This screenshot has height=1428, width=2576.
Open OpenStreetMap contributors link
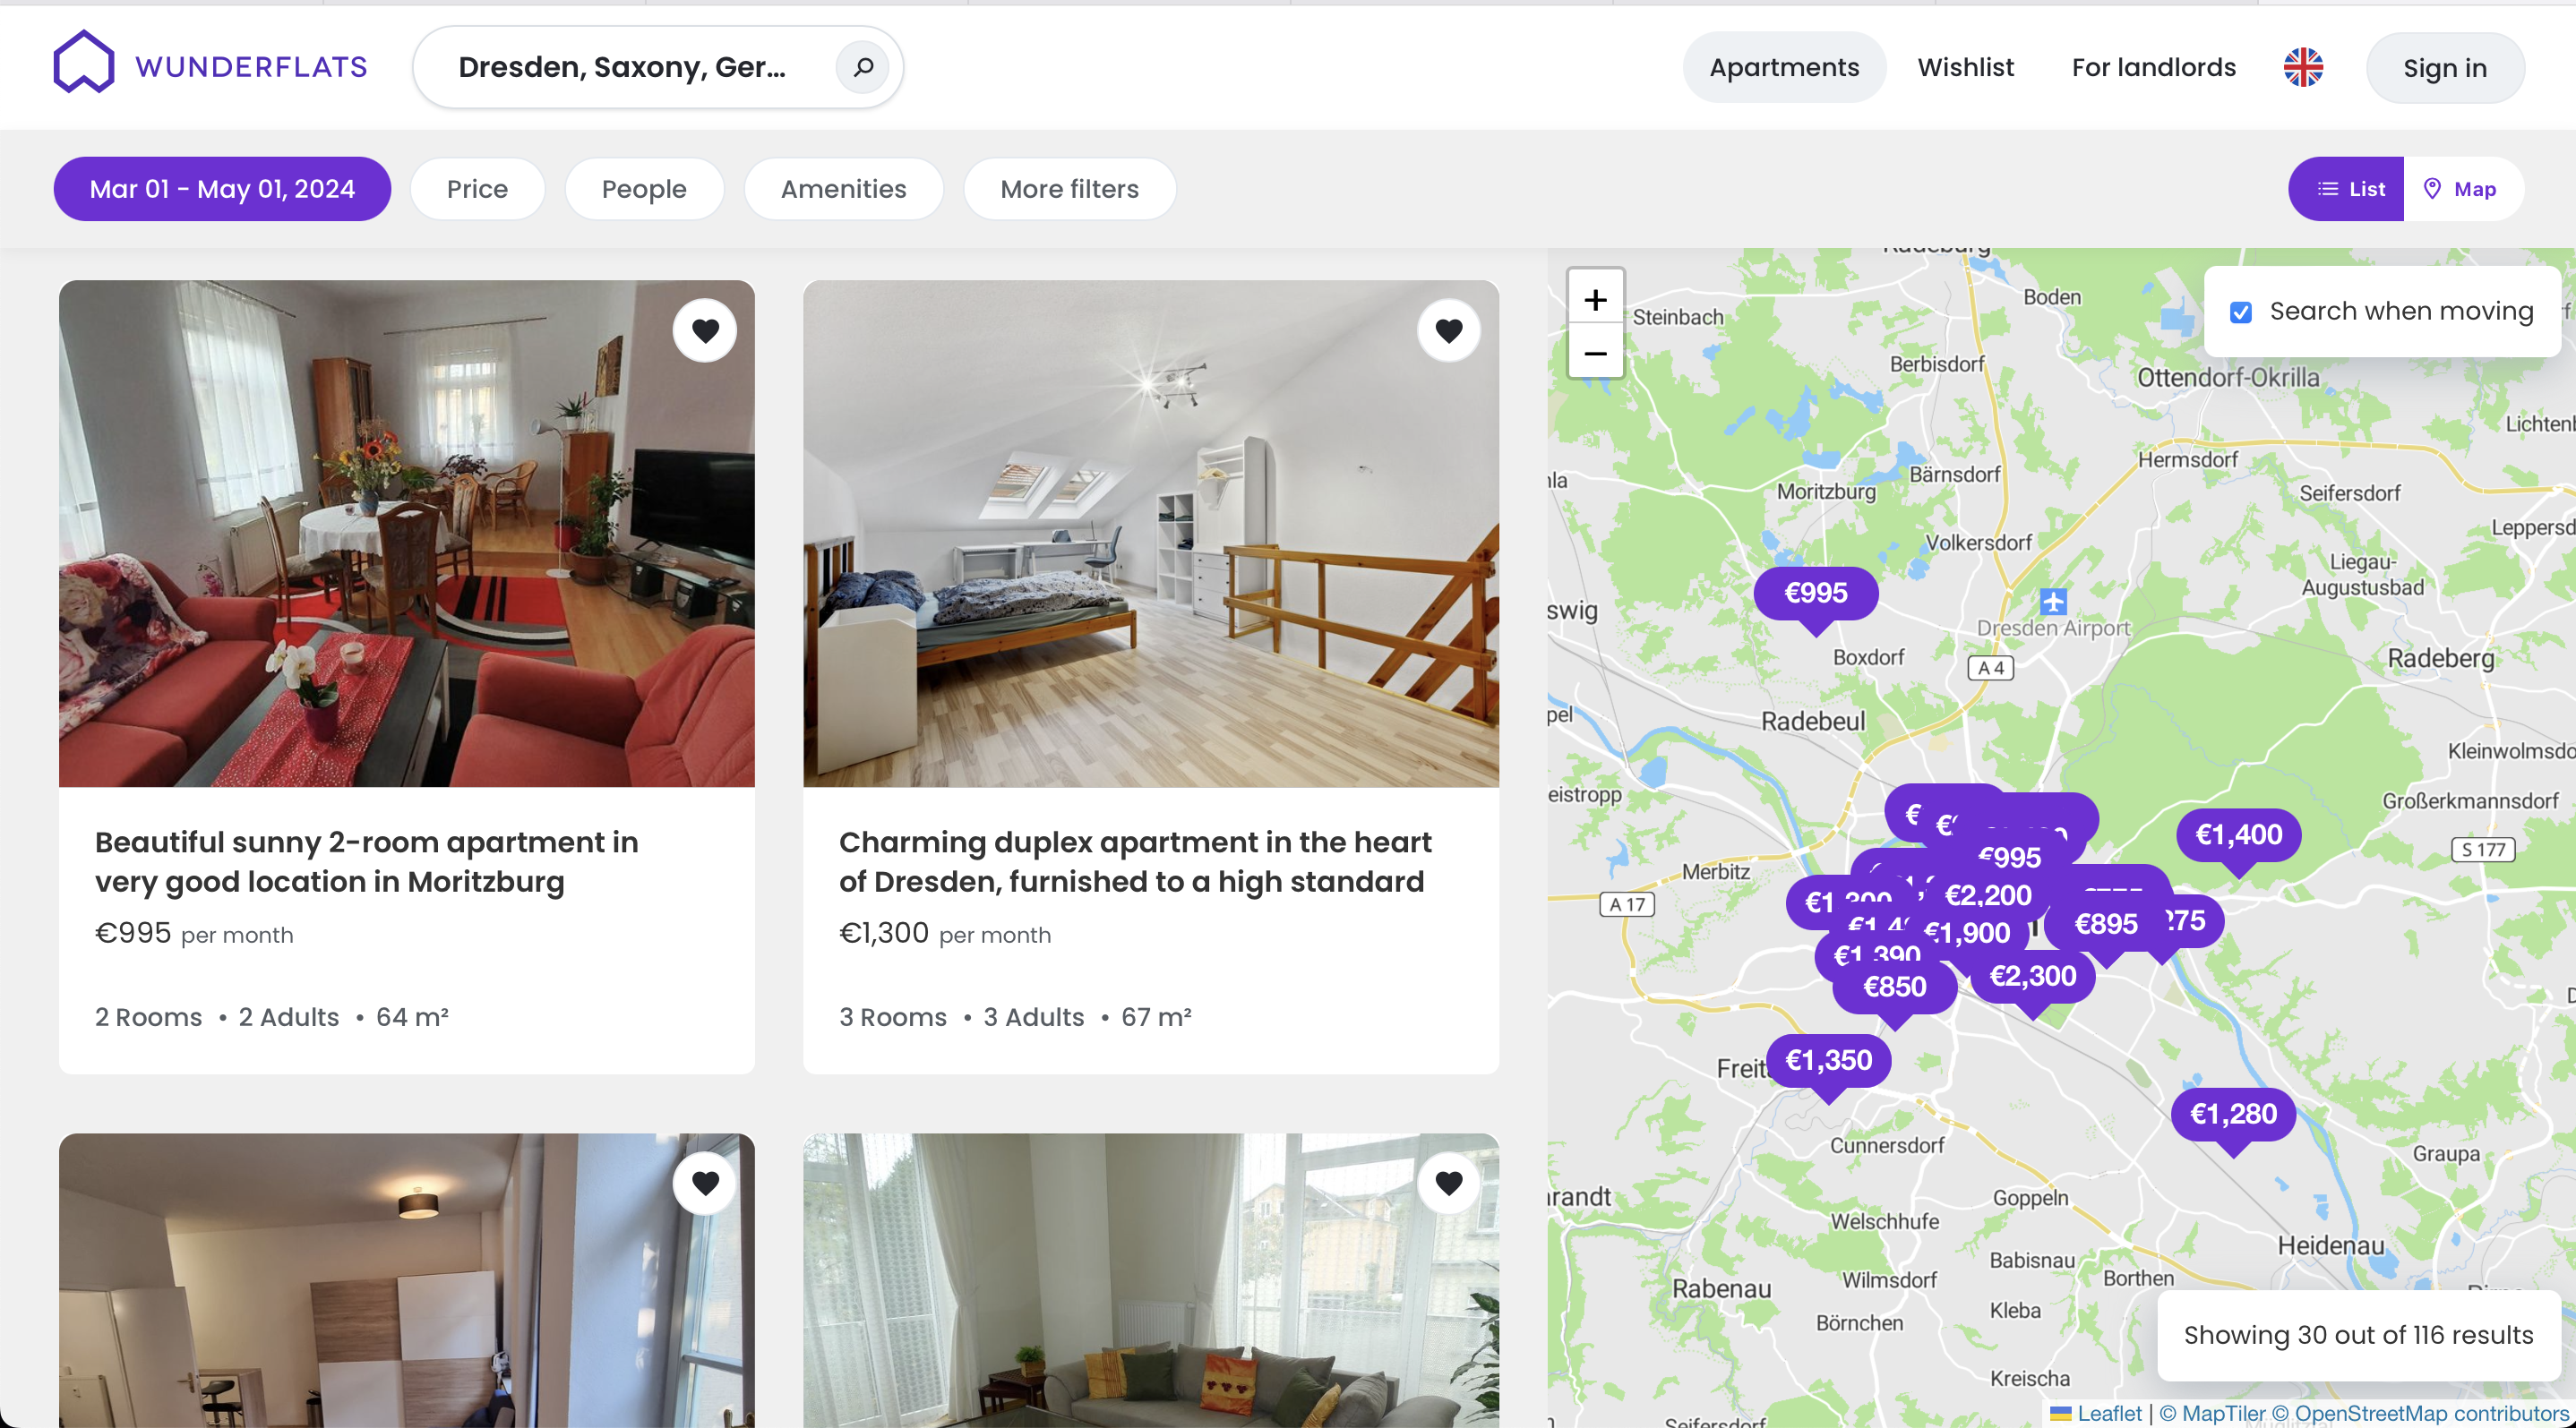[2420, 1413]
